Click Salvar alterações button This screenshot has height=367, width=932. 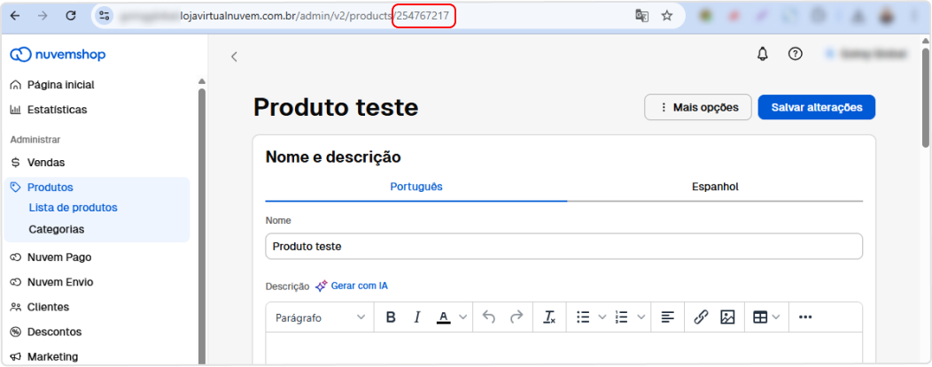click(x=817, y=107)
